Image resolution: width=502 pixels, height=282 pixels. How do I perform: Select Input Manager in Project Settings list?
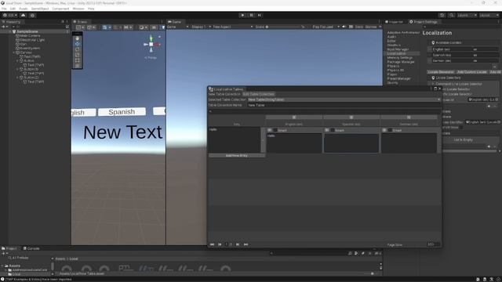tap(398, 49)
